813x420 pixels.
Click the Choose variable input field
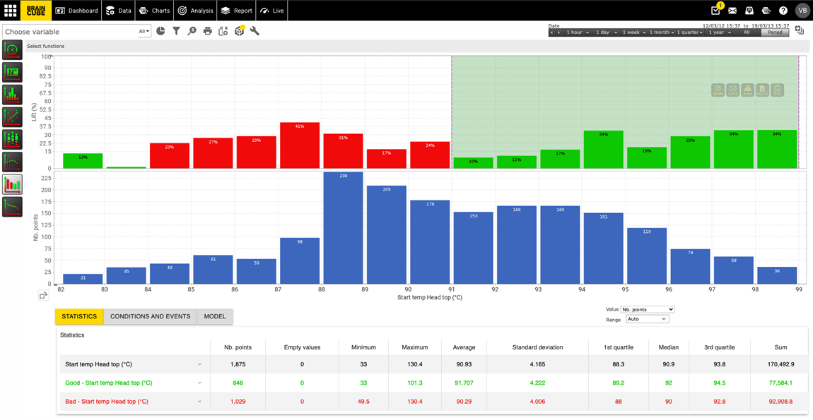(69, 32)
